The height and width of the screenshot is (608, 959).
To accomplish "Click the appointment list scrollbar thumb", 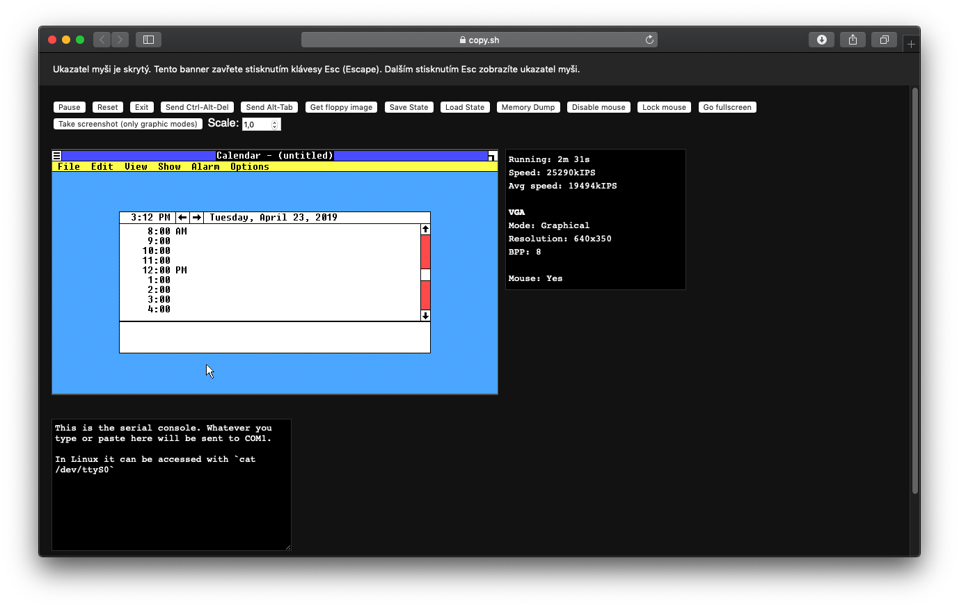I will pyautogui.click(x=425, y=275).
